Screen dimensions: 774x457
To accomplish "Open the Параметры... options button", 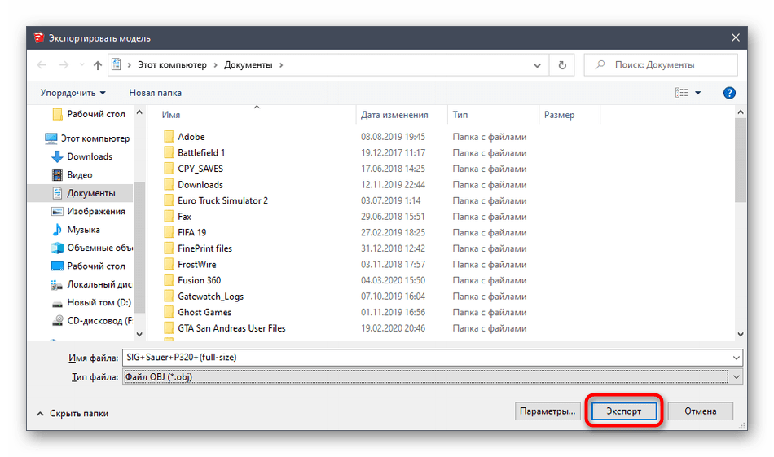I will (x=547, y=411).
